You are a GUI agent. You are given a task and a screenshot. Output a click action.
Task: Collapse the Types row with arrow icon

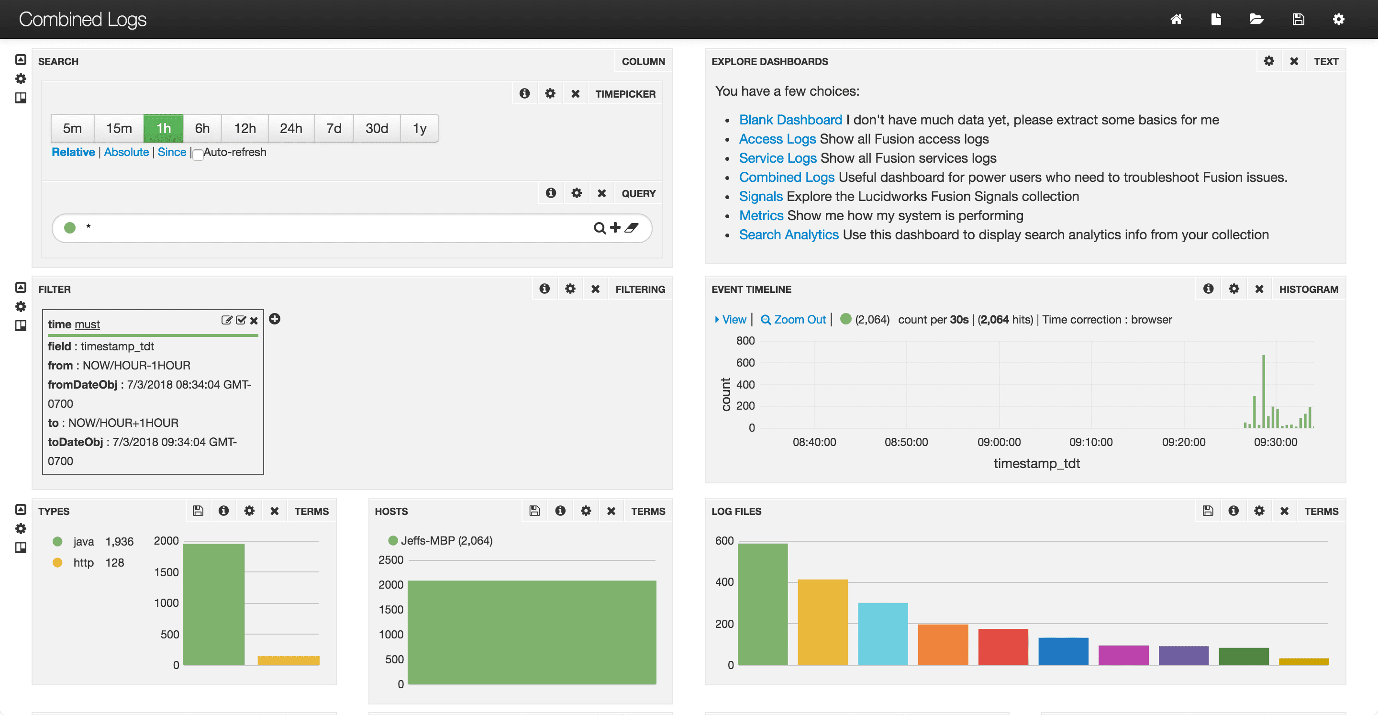click(20, 510)
